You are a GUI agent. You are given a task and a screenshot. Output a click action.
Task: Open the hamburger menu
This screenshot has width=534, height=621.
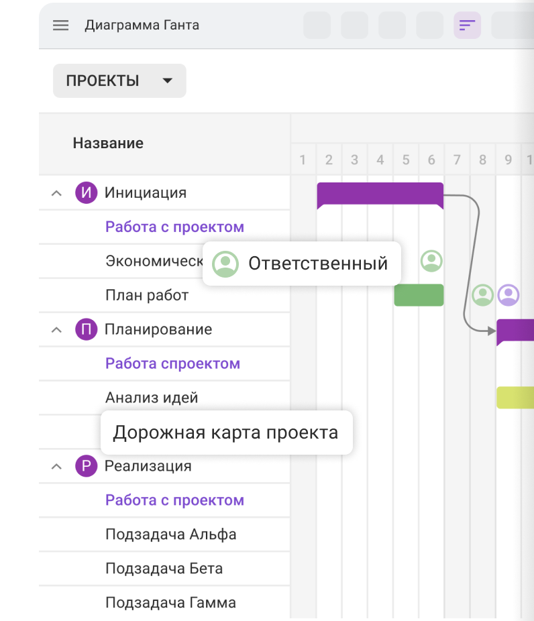click(x=61, y=25)
